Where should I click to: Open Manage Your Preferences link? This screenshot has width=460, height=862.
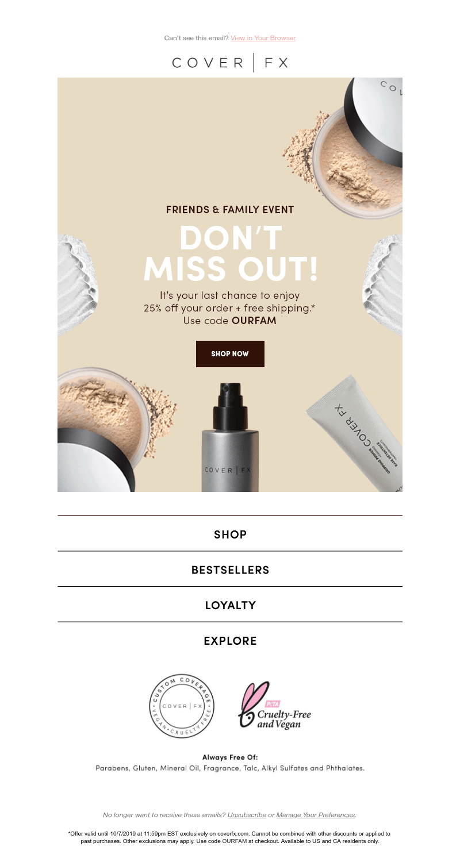[x=316, y=815]
